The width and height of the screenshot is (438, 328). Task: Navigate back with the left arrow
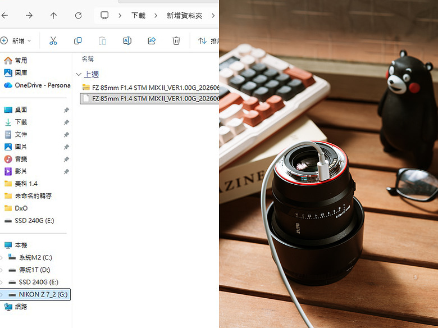(4, 15)
